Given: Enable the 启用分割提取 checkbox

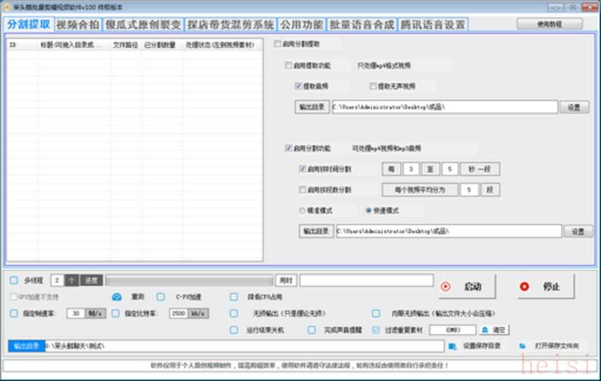Looking at the screenshot, I should (x=278, y=44).
